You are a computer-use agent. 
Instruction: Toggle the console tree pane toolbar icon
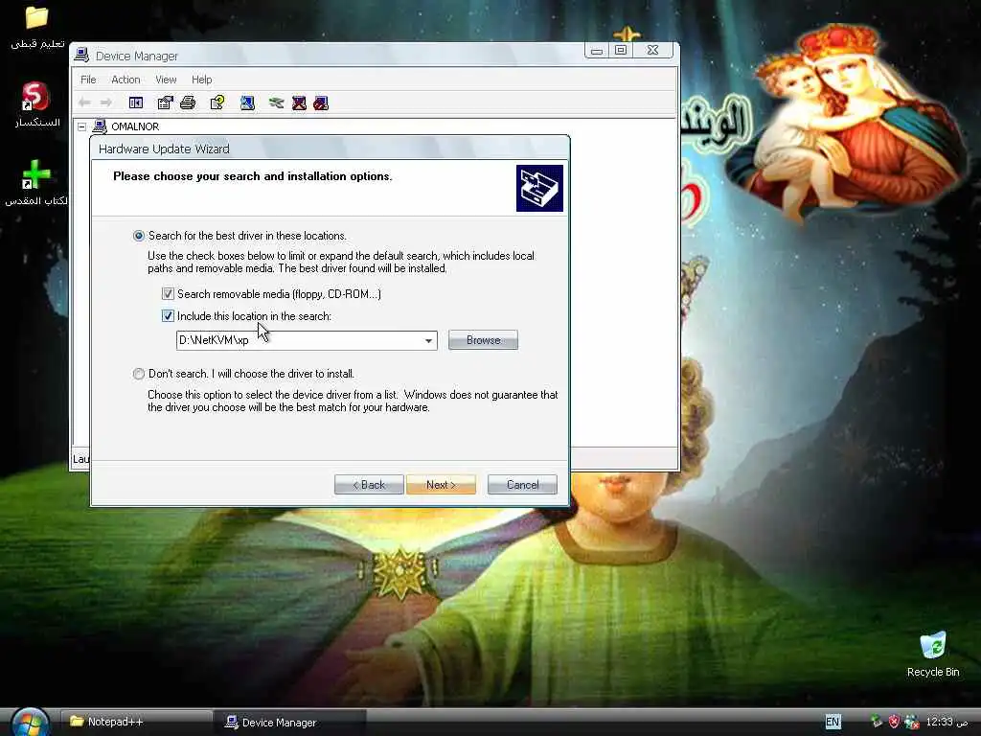[136, 103]
